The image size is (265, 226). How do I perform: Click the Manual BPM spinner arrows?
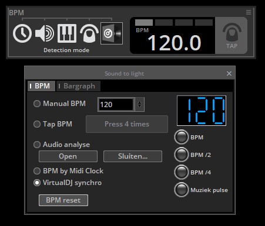point(139,104)
